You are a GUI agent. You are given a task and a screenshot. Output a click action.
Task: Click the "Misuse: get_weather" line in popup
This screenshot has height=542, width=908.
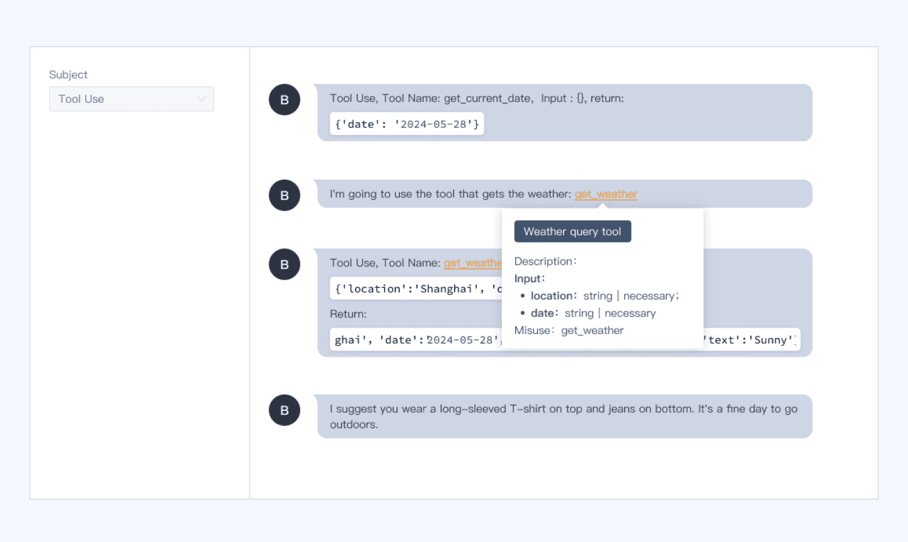[568, 330]
